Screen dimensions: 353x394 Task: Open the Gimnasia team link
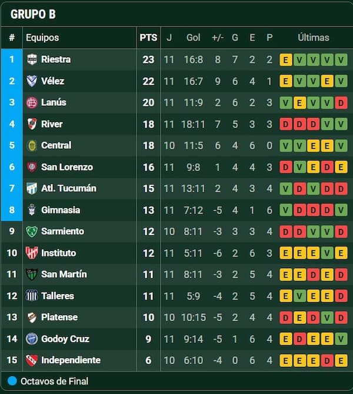pos(61,210)
